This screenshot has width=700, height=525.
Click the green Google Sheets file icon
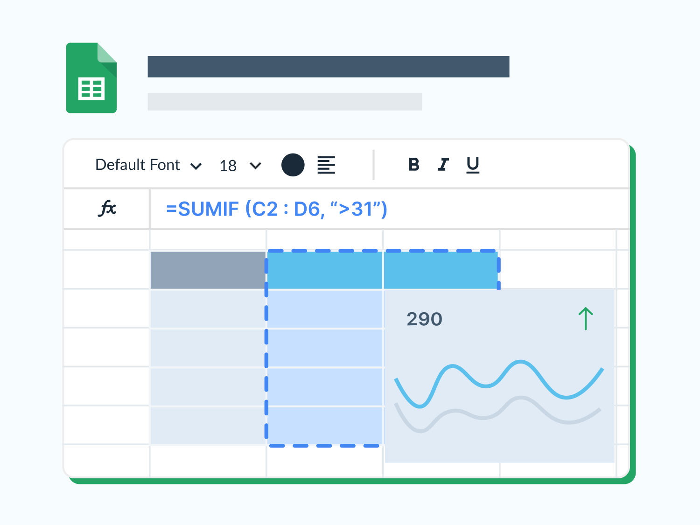pos(91,78)
